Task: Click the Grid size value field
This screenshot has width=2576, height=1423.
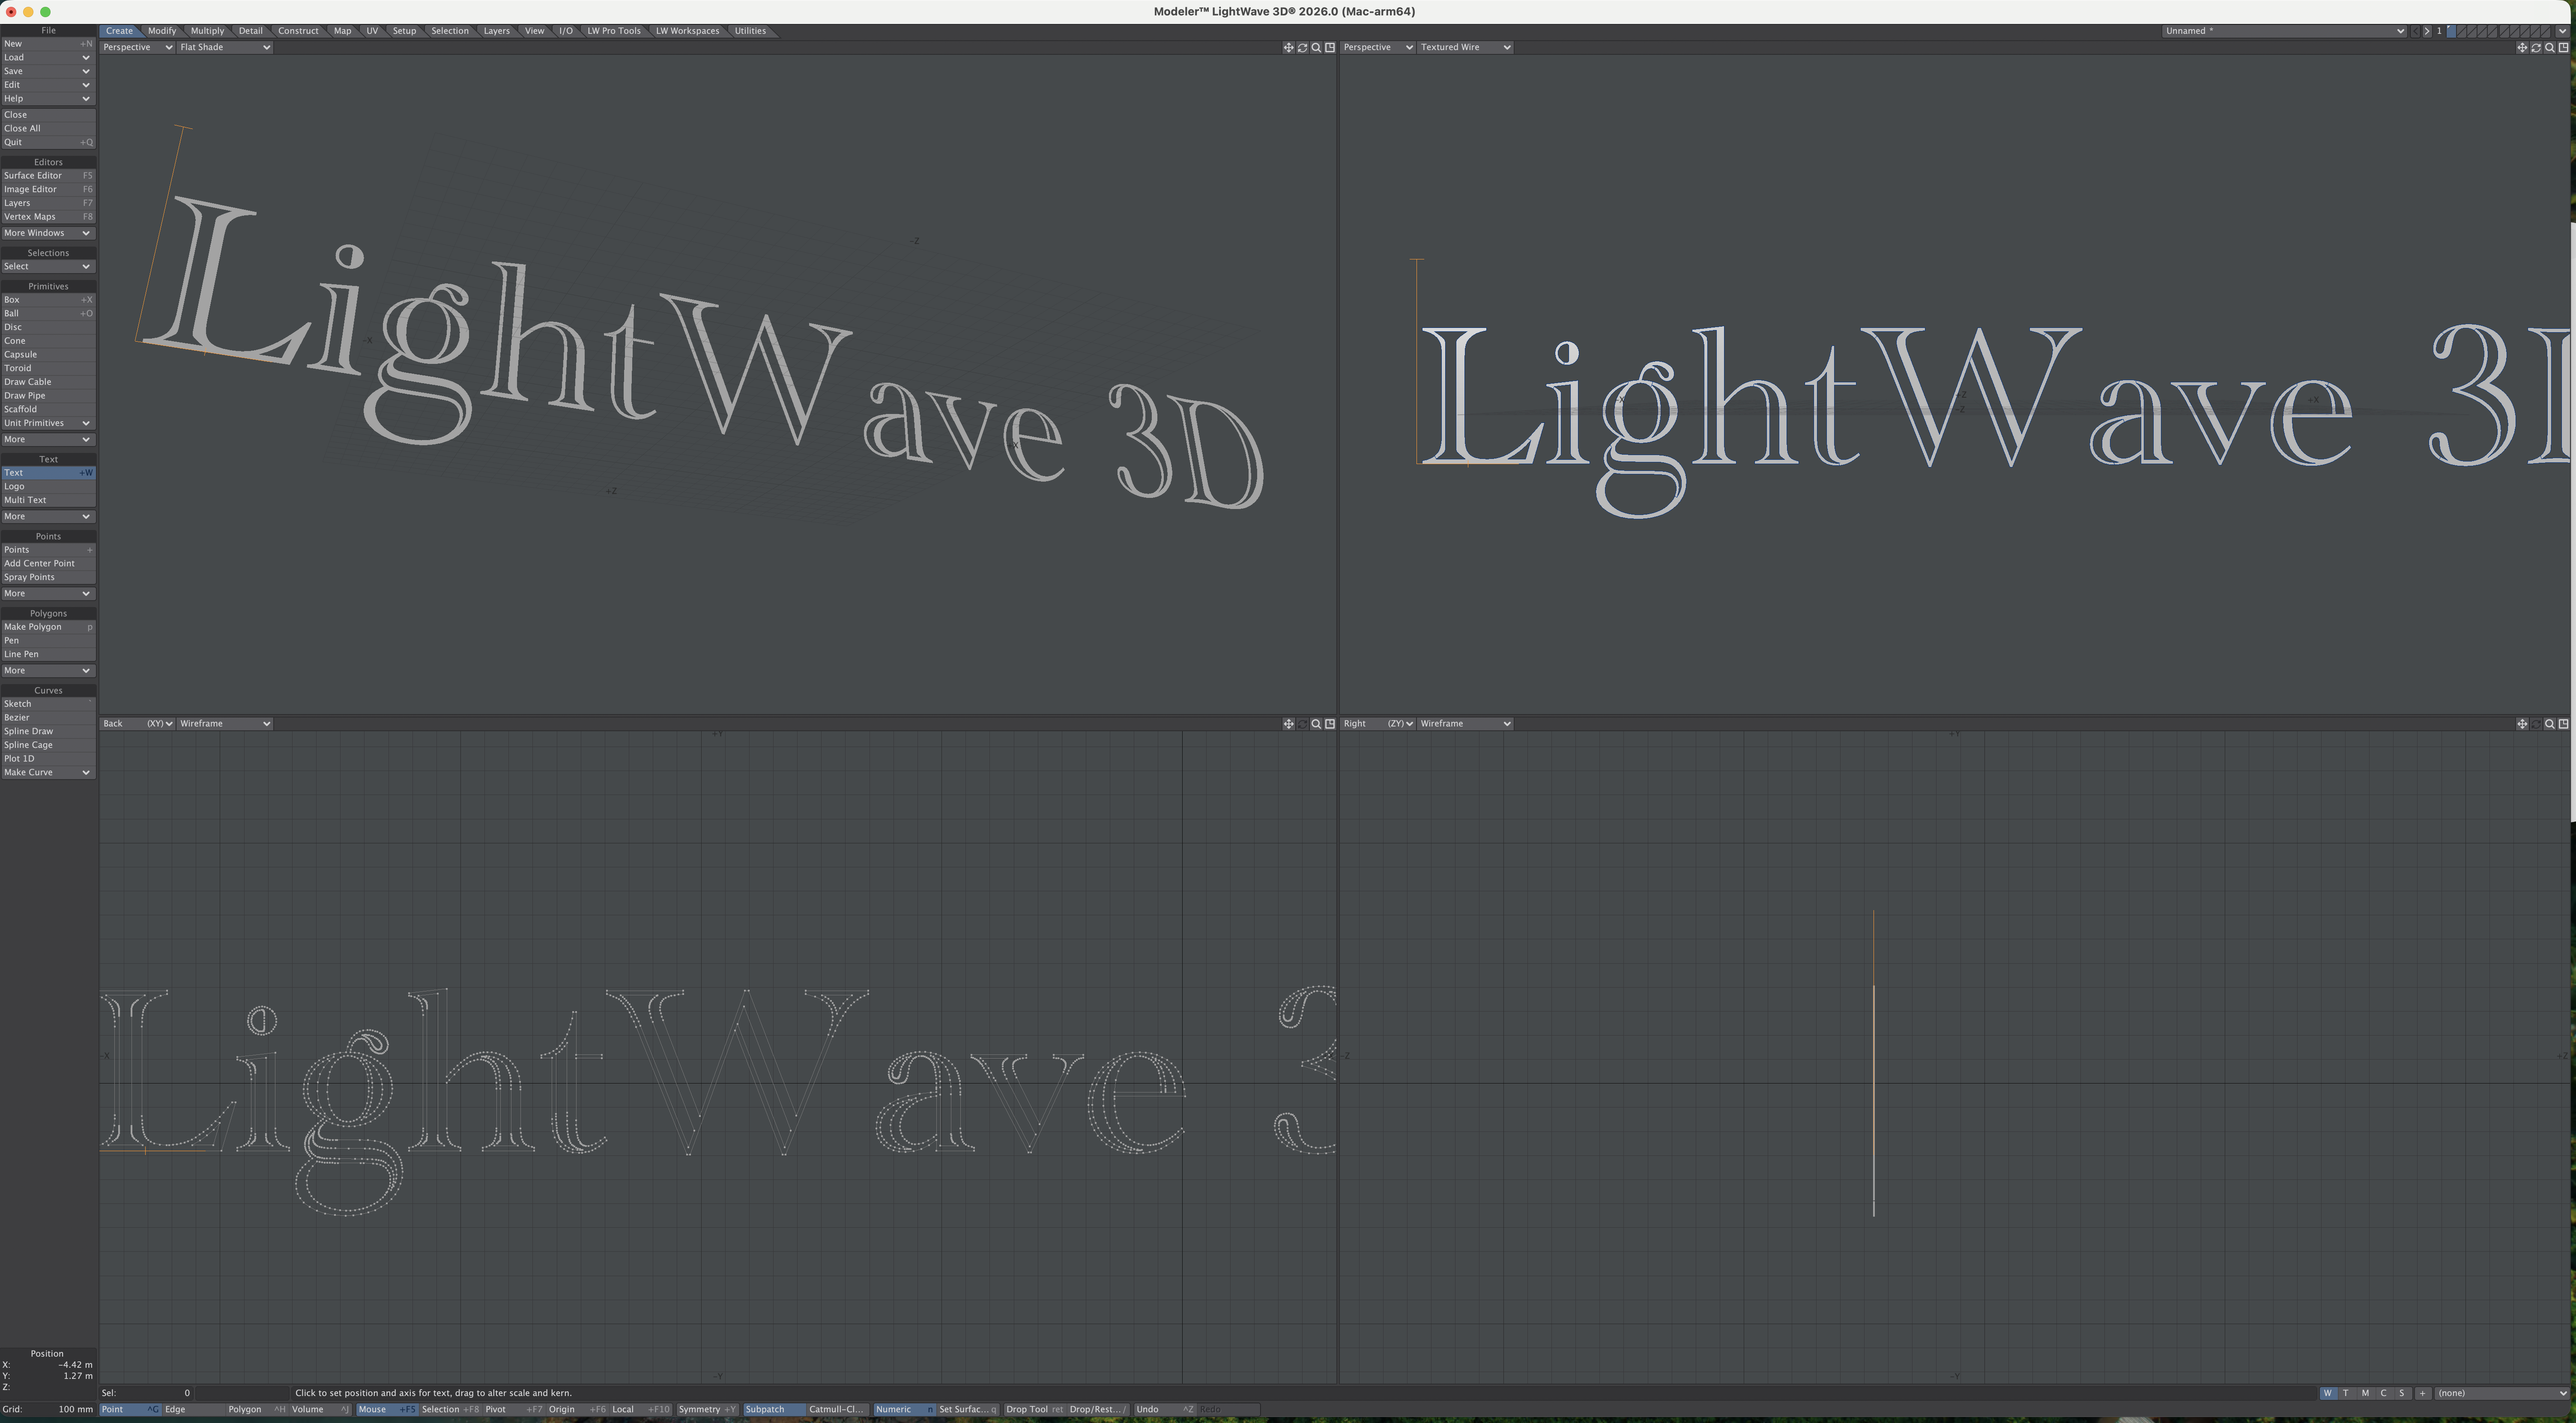Action: tap(48, 1410)
